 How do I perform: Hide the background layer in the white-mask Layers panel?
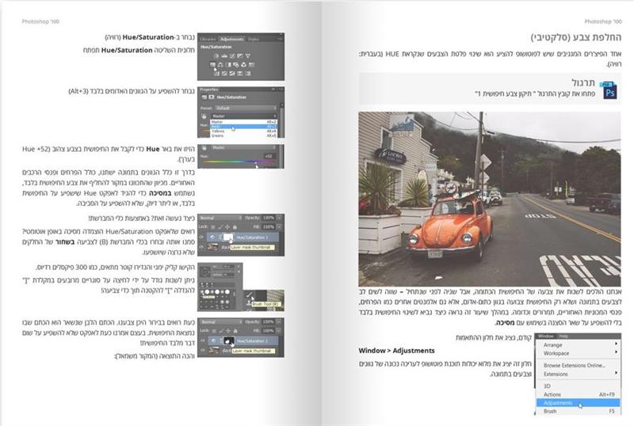201,247
